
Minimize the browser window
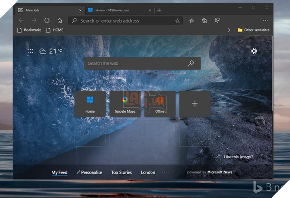point(240,7)
